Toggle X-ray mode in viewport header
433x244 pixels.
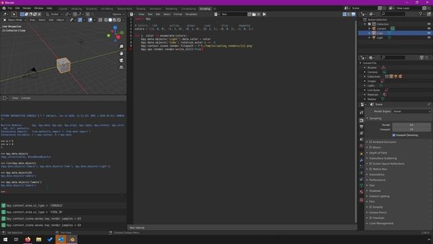pyautogui.click(x=100, y=20)
